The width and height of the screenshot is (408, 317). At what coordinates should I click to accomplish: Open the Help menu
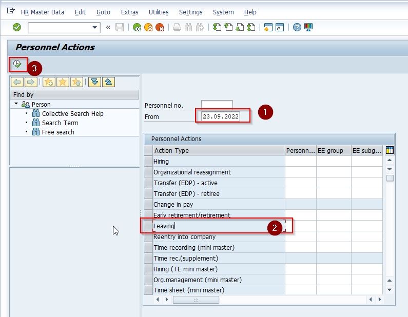coord(250,12)
